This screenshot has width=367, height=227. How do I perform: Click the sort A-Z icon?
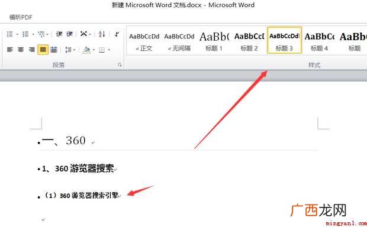pyautogui.click(x=102, y=34)
